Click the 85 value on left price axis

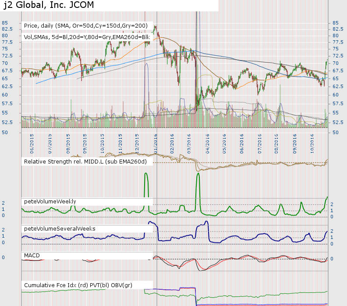click(5, 23)
